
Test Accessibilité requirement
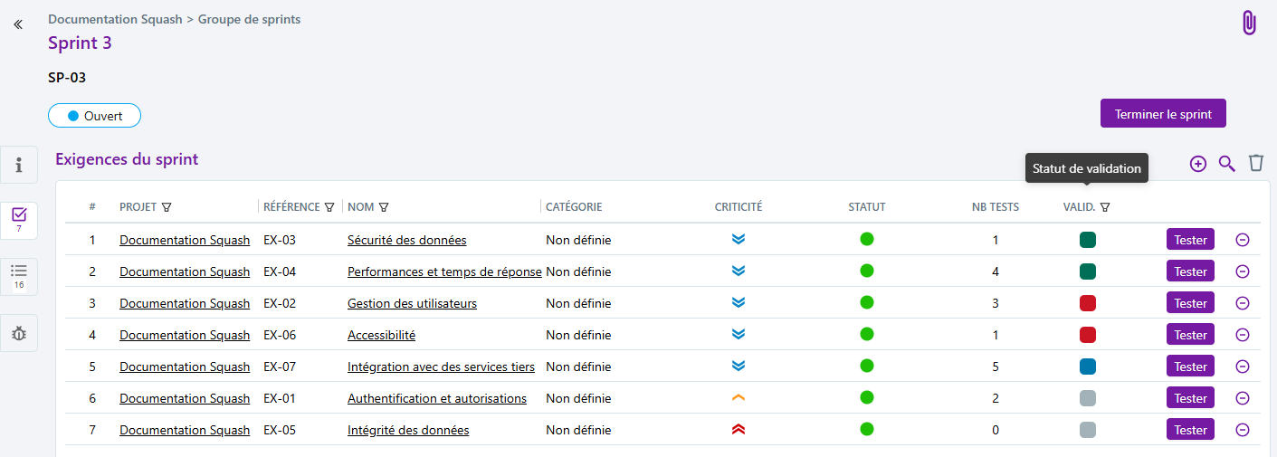pos(1190,335)
